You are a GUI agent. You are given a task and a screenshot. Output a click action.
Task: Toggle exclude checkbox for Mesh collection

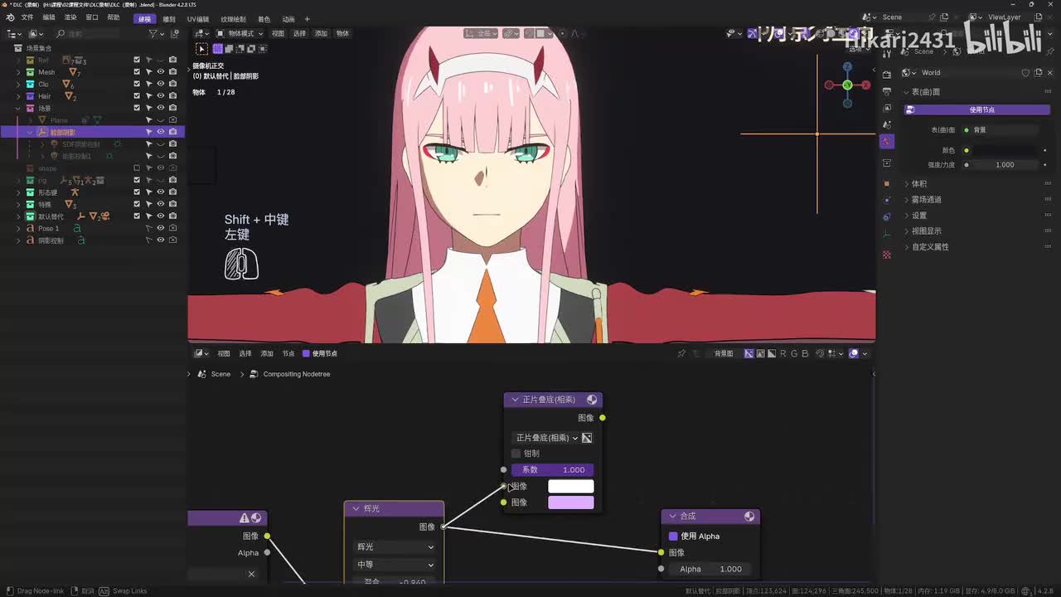137,72
